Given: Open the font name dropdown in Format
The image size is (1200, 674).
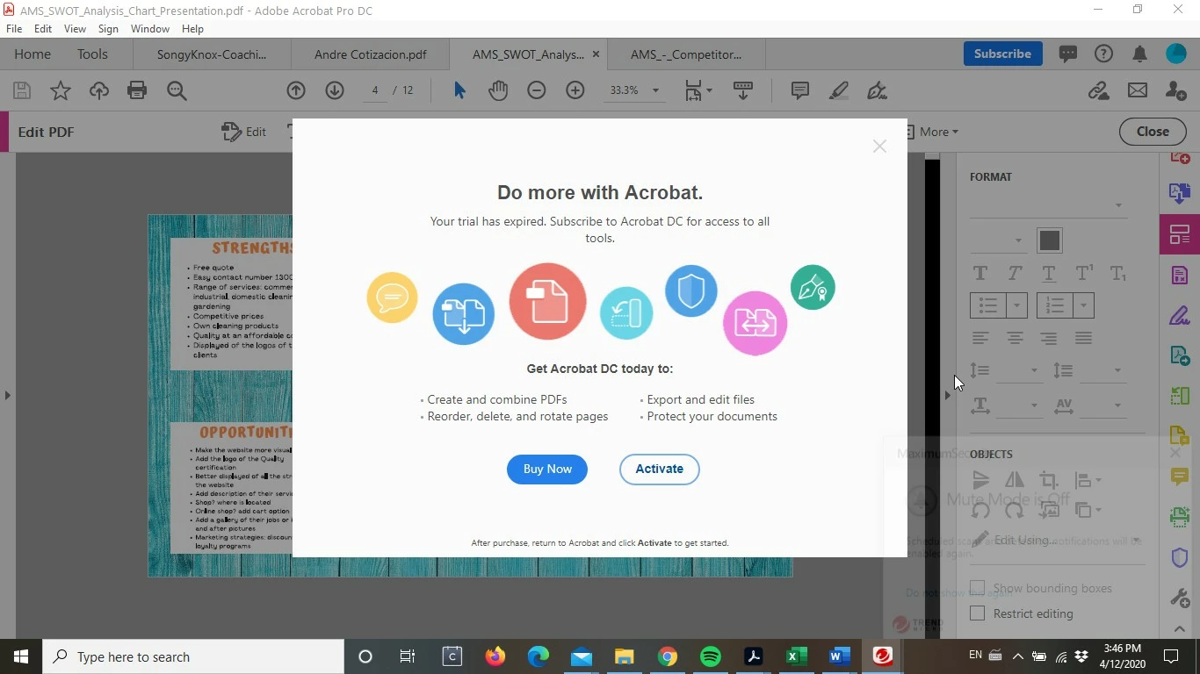Looking at the screenshot, I should [1118, 205].
